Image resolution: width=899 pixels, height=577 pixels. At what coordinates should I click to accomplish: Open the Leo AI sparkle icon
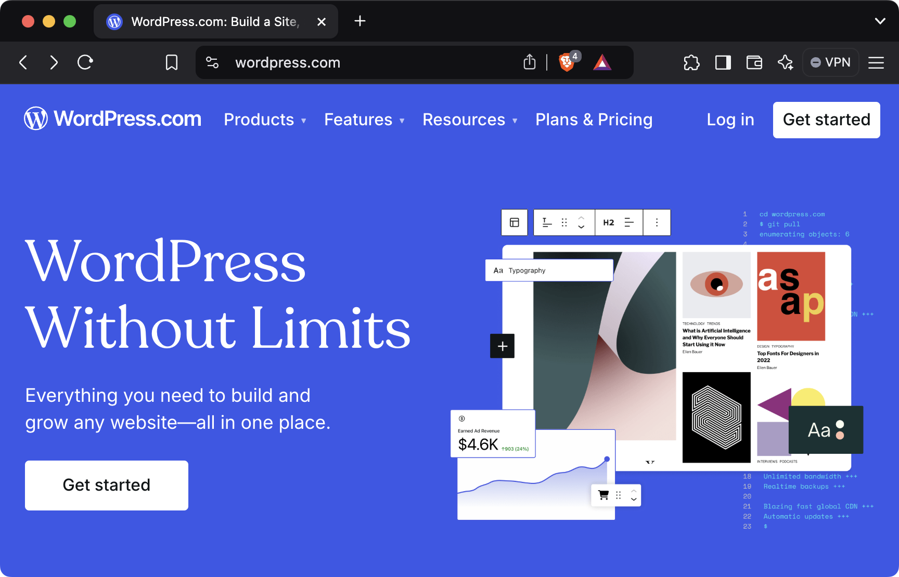click(786, 62)
